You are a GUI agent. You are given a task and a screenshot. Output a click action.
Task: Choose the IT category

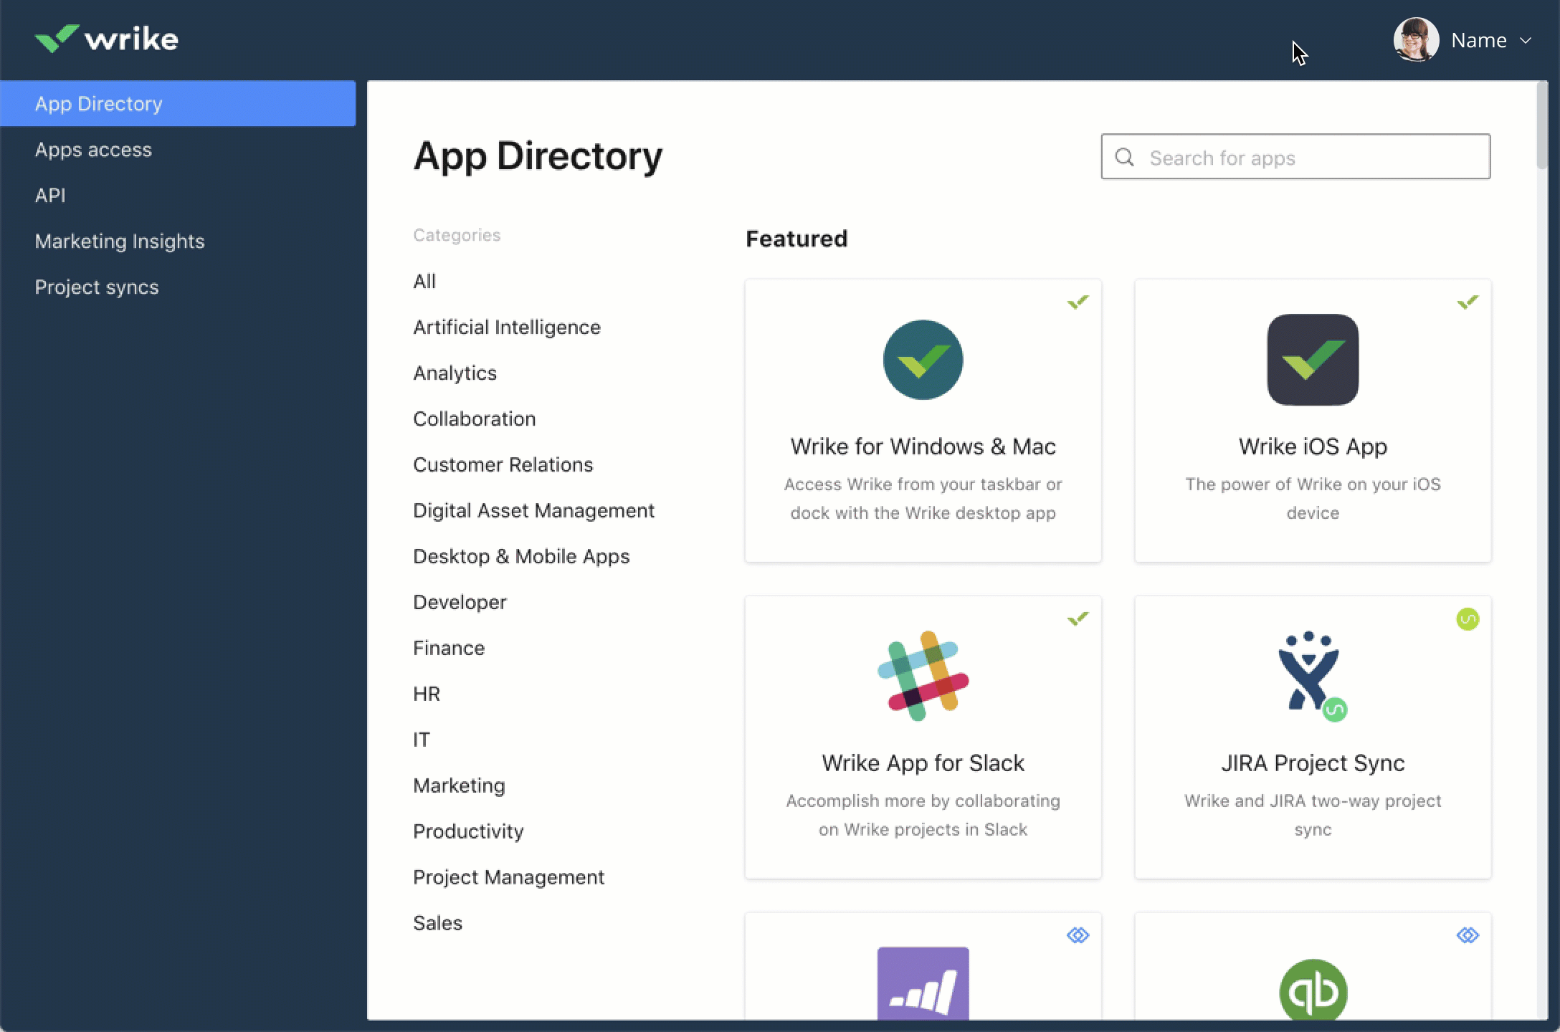click(422, 740)
